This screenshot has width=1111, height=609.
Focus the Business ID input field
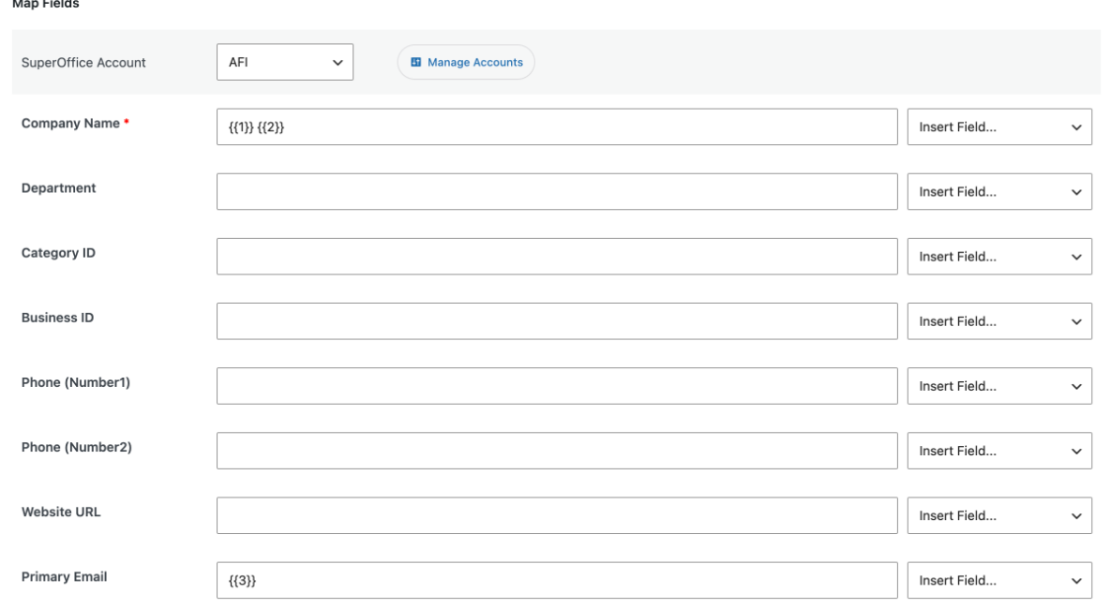(557, 321)
